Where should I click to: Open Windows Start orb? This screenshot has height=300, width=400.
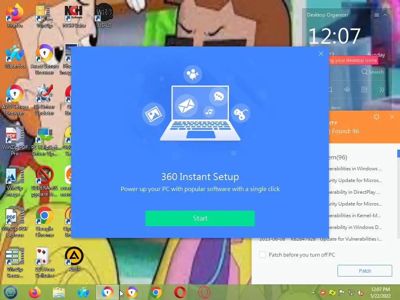pyautogui.click(x=10, y=292)
